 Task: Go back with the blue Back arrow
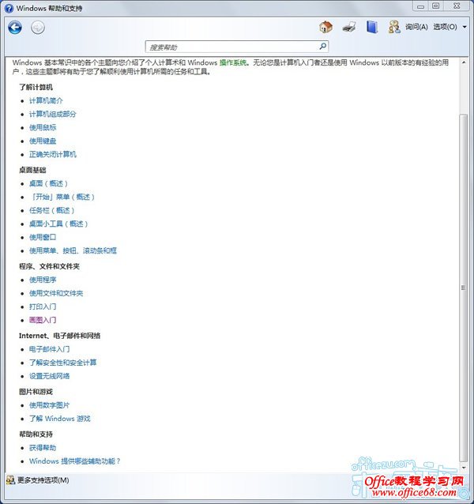tap(15, 28)
